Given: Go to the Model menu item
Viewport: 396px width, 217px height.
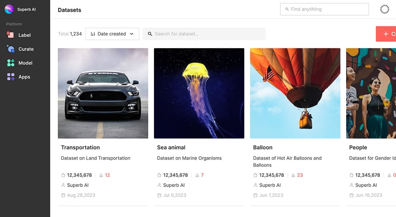Looking at the screenshot, I should [26, 63].
